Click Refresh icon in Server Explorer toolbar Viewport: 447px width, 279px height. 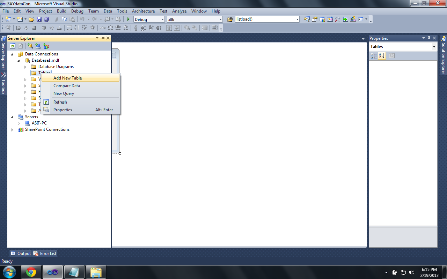coord(13,46)
